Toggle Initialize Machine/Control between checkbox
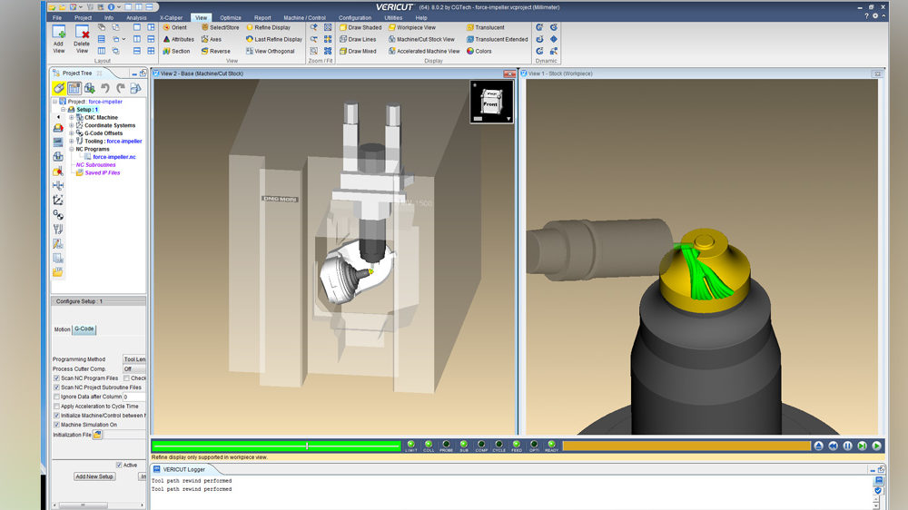The height and width of the screenshot is (510, 908). coord(56,415)
